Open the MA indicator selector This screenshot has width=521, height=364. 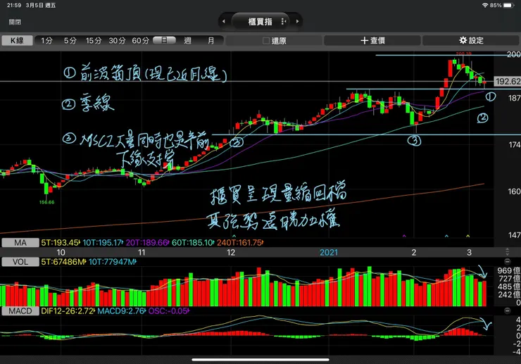pyautogui.click(x=20, y=243)
